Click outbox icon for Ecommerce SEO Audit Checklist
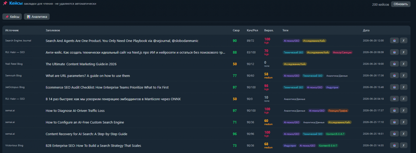416x153 pixels. (x=394, y=87)
